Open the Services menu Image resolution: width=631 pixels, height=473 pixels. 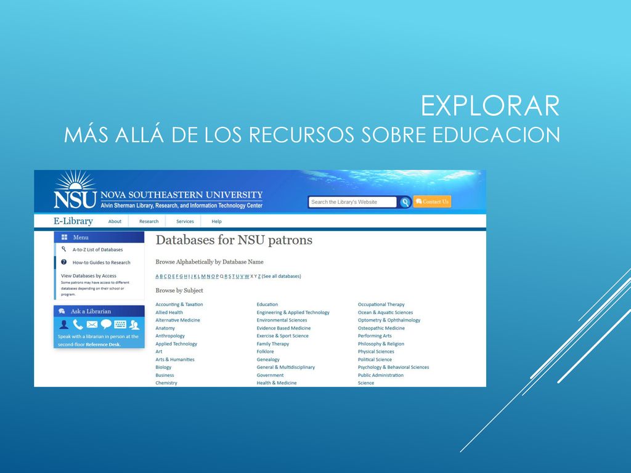[185, 221]
